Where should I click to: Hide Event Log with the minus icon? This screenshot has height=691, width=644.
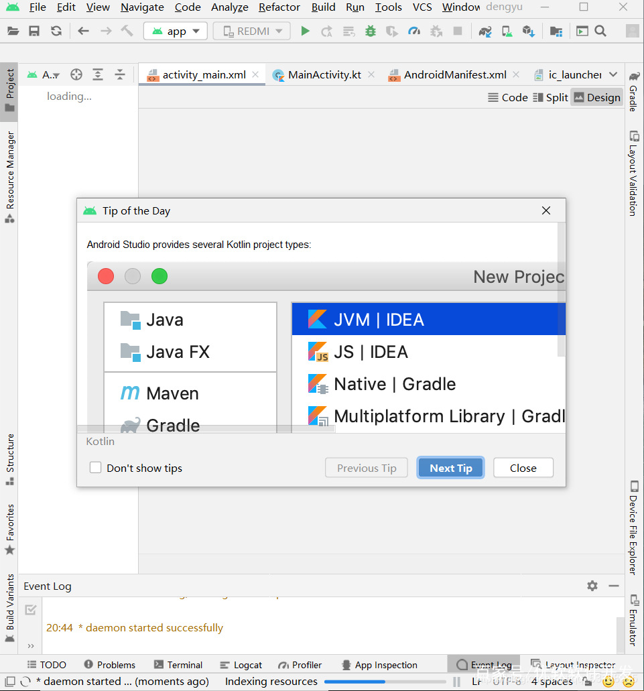click(x=614, y=586)
